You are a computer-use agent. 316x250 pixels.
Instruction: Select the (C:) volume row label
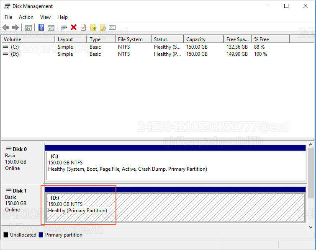click(15, 47)
